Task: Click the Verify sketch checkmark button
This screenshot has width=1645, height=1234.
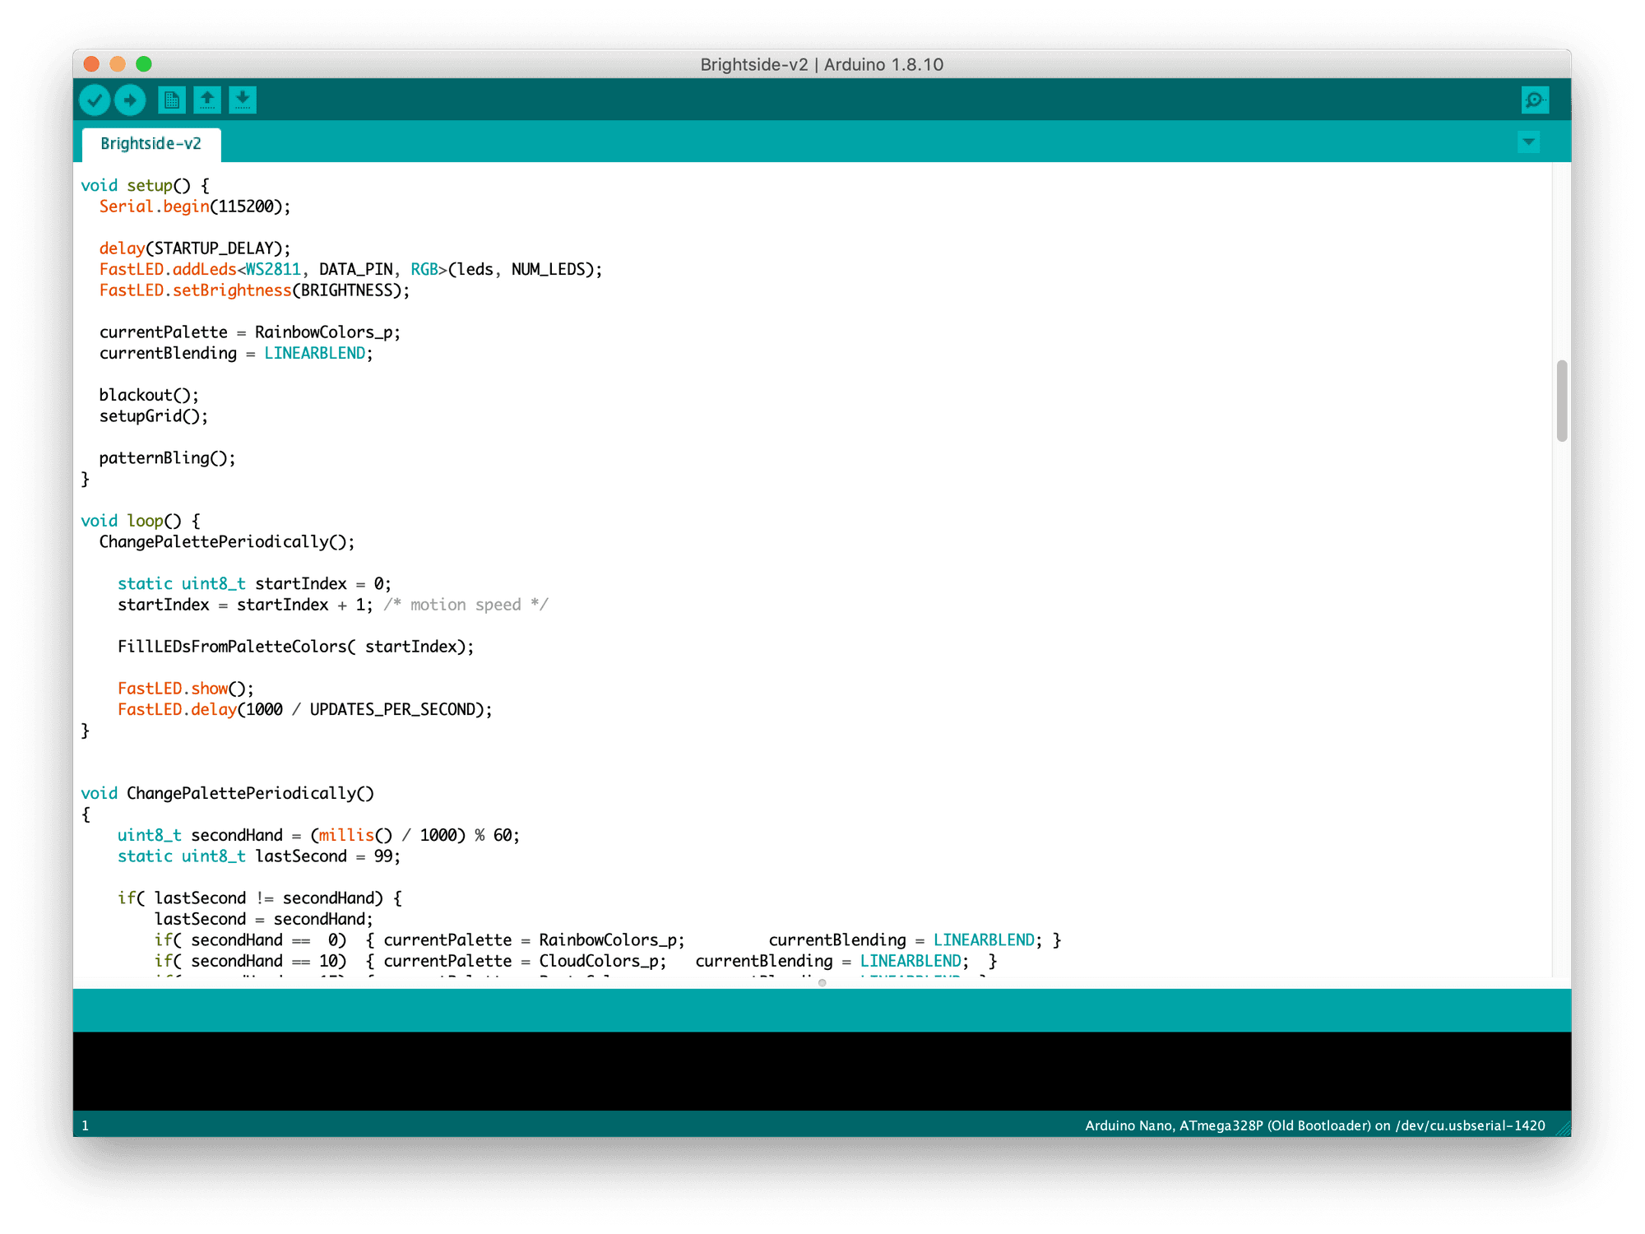Action: [95, 100]
